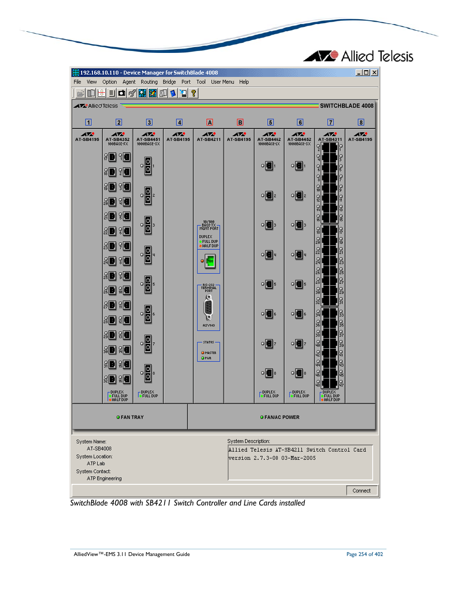Click port 2 on the 1000BASE-LX card
The width and height of the screenshot is (458, 594).
pos(269,195)
